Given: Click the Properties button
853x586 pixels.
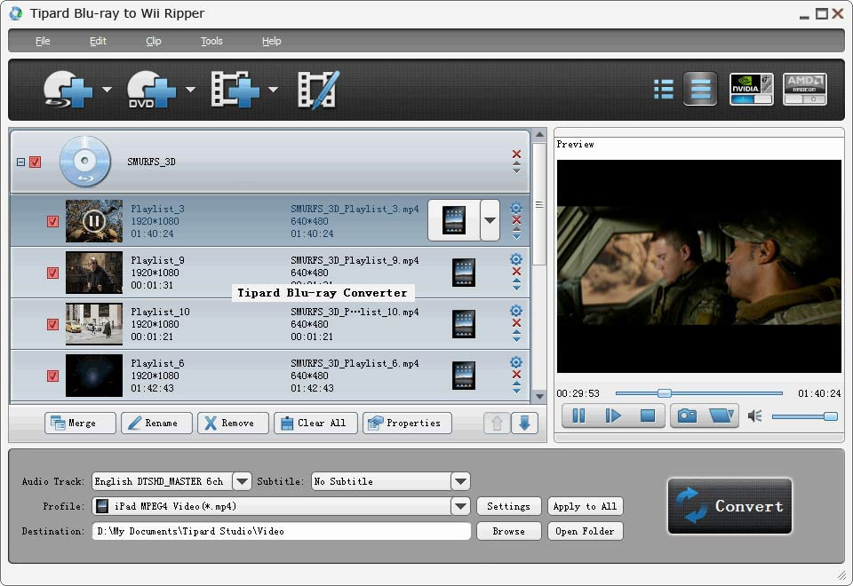Looking at the screenshot, I should tap(407, 423).
